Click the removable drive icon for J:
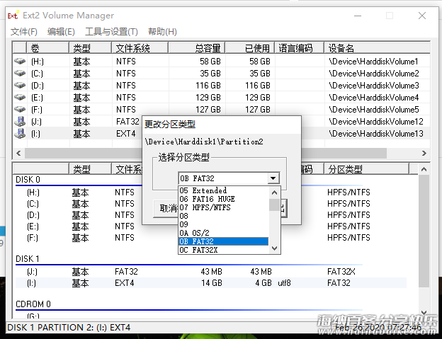This screenshot has height=339, width=442. coord(20,121)
